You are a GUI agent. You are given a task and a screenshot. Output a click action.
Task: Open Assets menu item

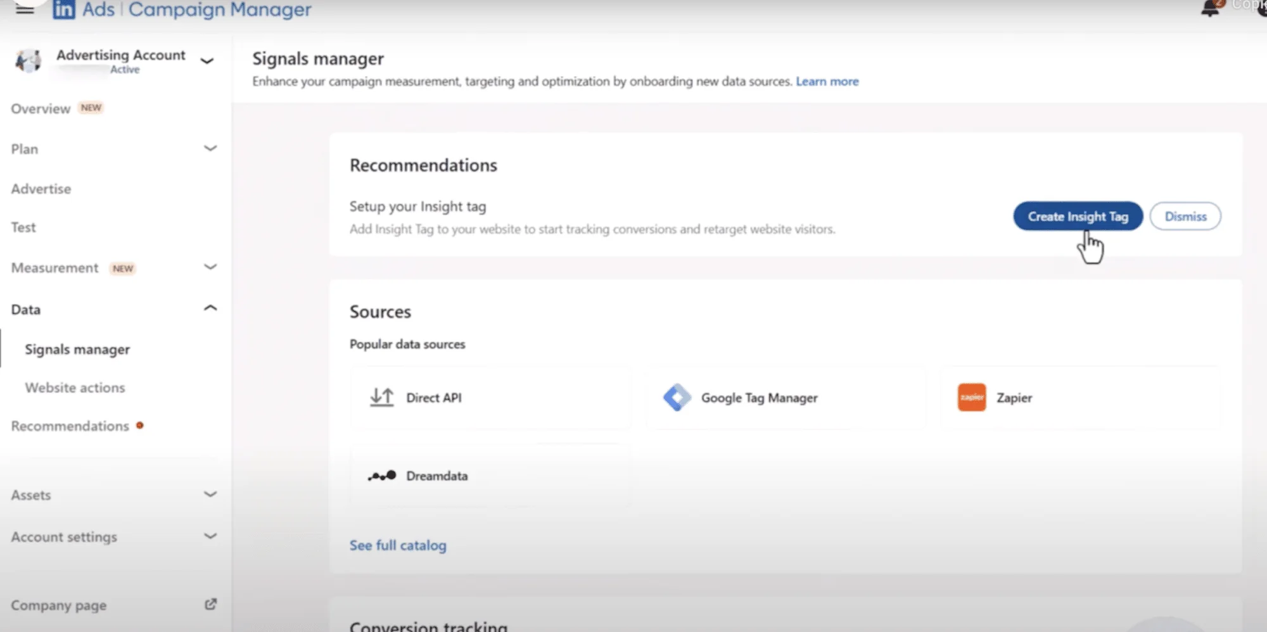click(31, 495)
